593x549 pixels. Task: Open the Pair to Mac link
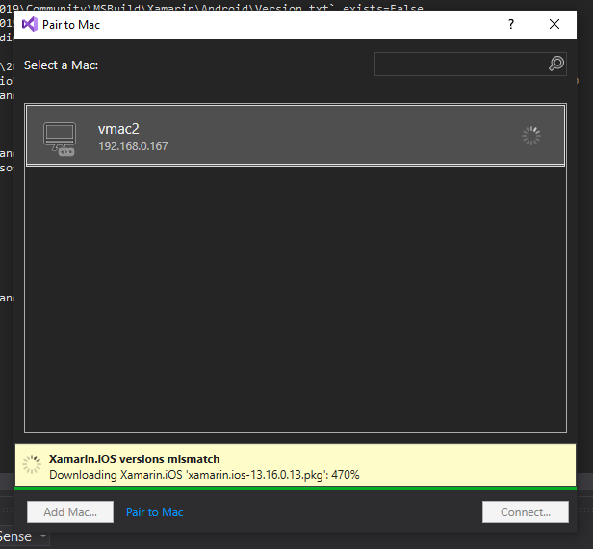(x=155, y=512)
